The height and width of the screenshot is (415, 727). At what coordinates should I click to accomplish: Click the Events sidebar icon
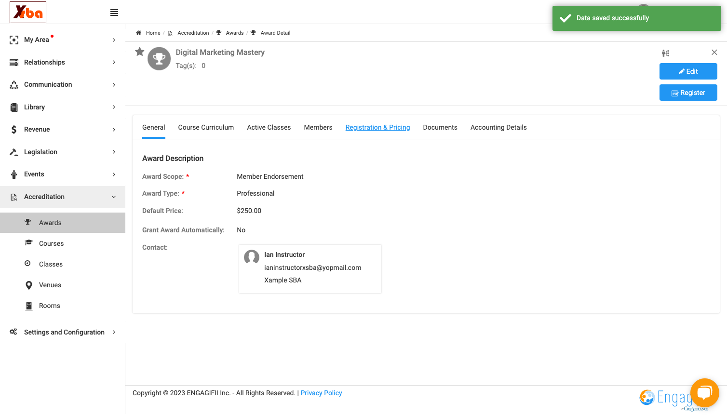coord(14,174)
